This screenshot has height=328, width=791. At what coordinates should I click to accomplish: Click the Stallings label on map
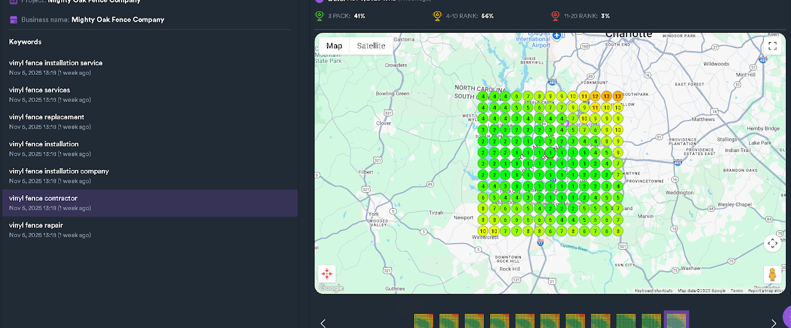point(726,140)
